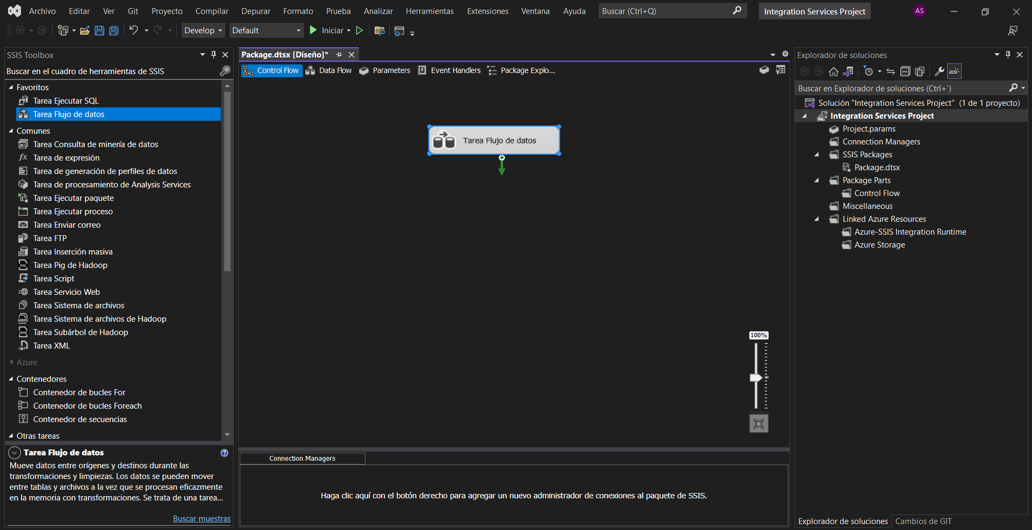
Task: Open Properties wrench icon in solution explorer
Action: coord(939,71)
